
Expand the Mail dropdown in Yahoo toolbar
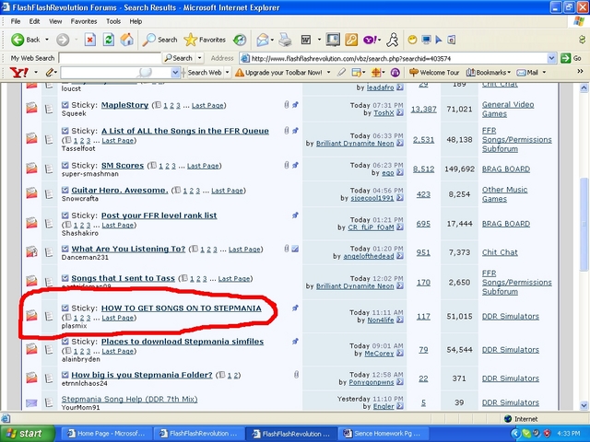click(x=544, y=72)
